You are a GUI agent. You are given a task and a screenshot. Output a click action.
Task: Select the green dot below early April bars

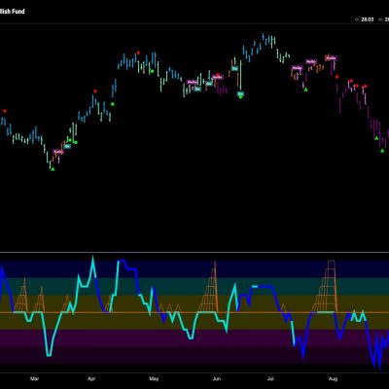point(113,104)
